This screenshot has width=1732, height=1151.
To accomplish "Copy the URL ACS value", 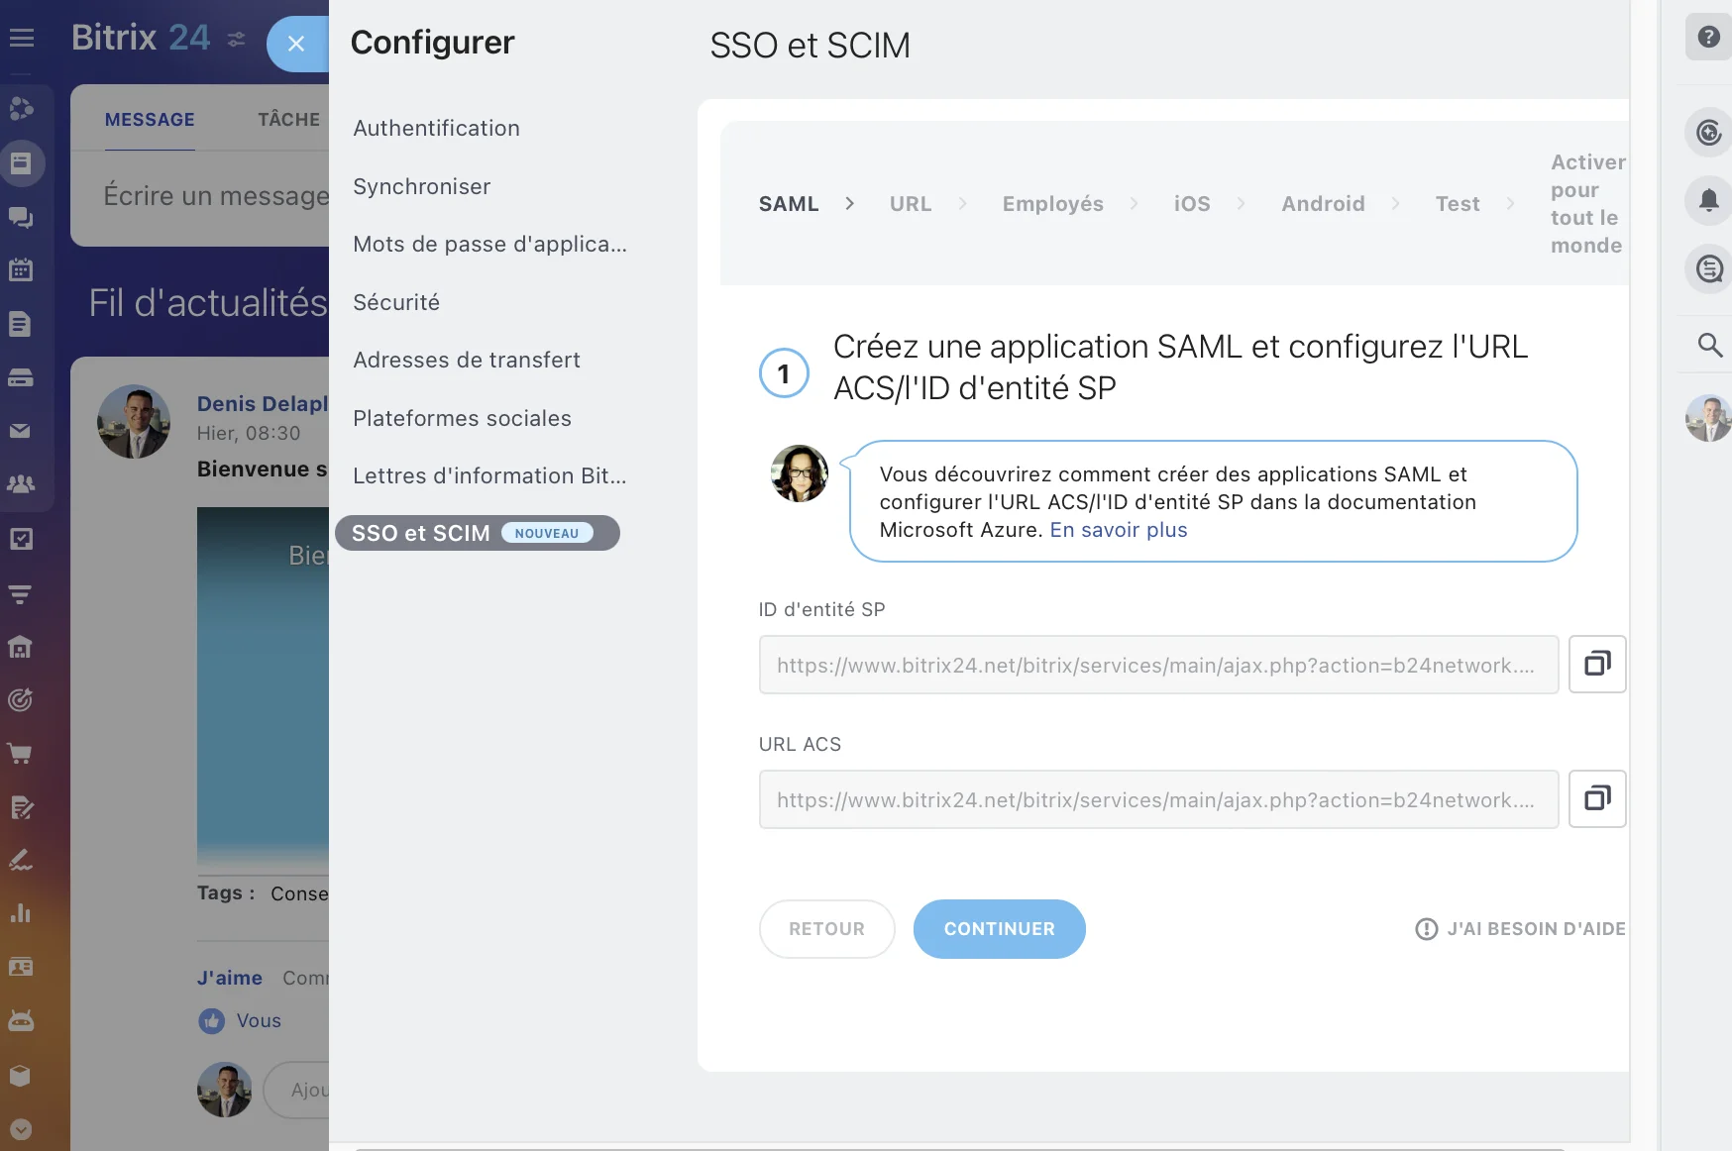I will click(1596, 798).
